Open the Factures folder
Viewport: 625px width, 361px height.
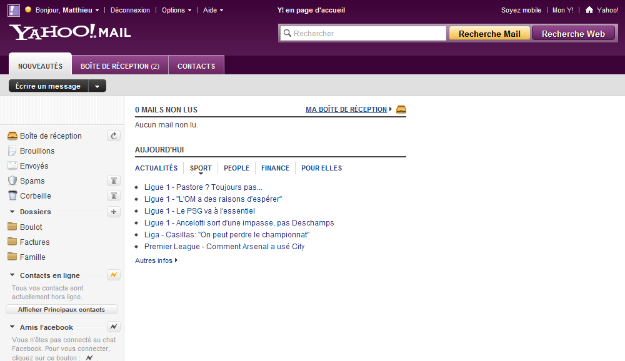pyautogui.click(x=34, y=242)
